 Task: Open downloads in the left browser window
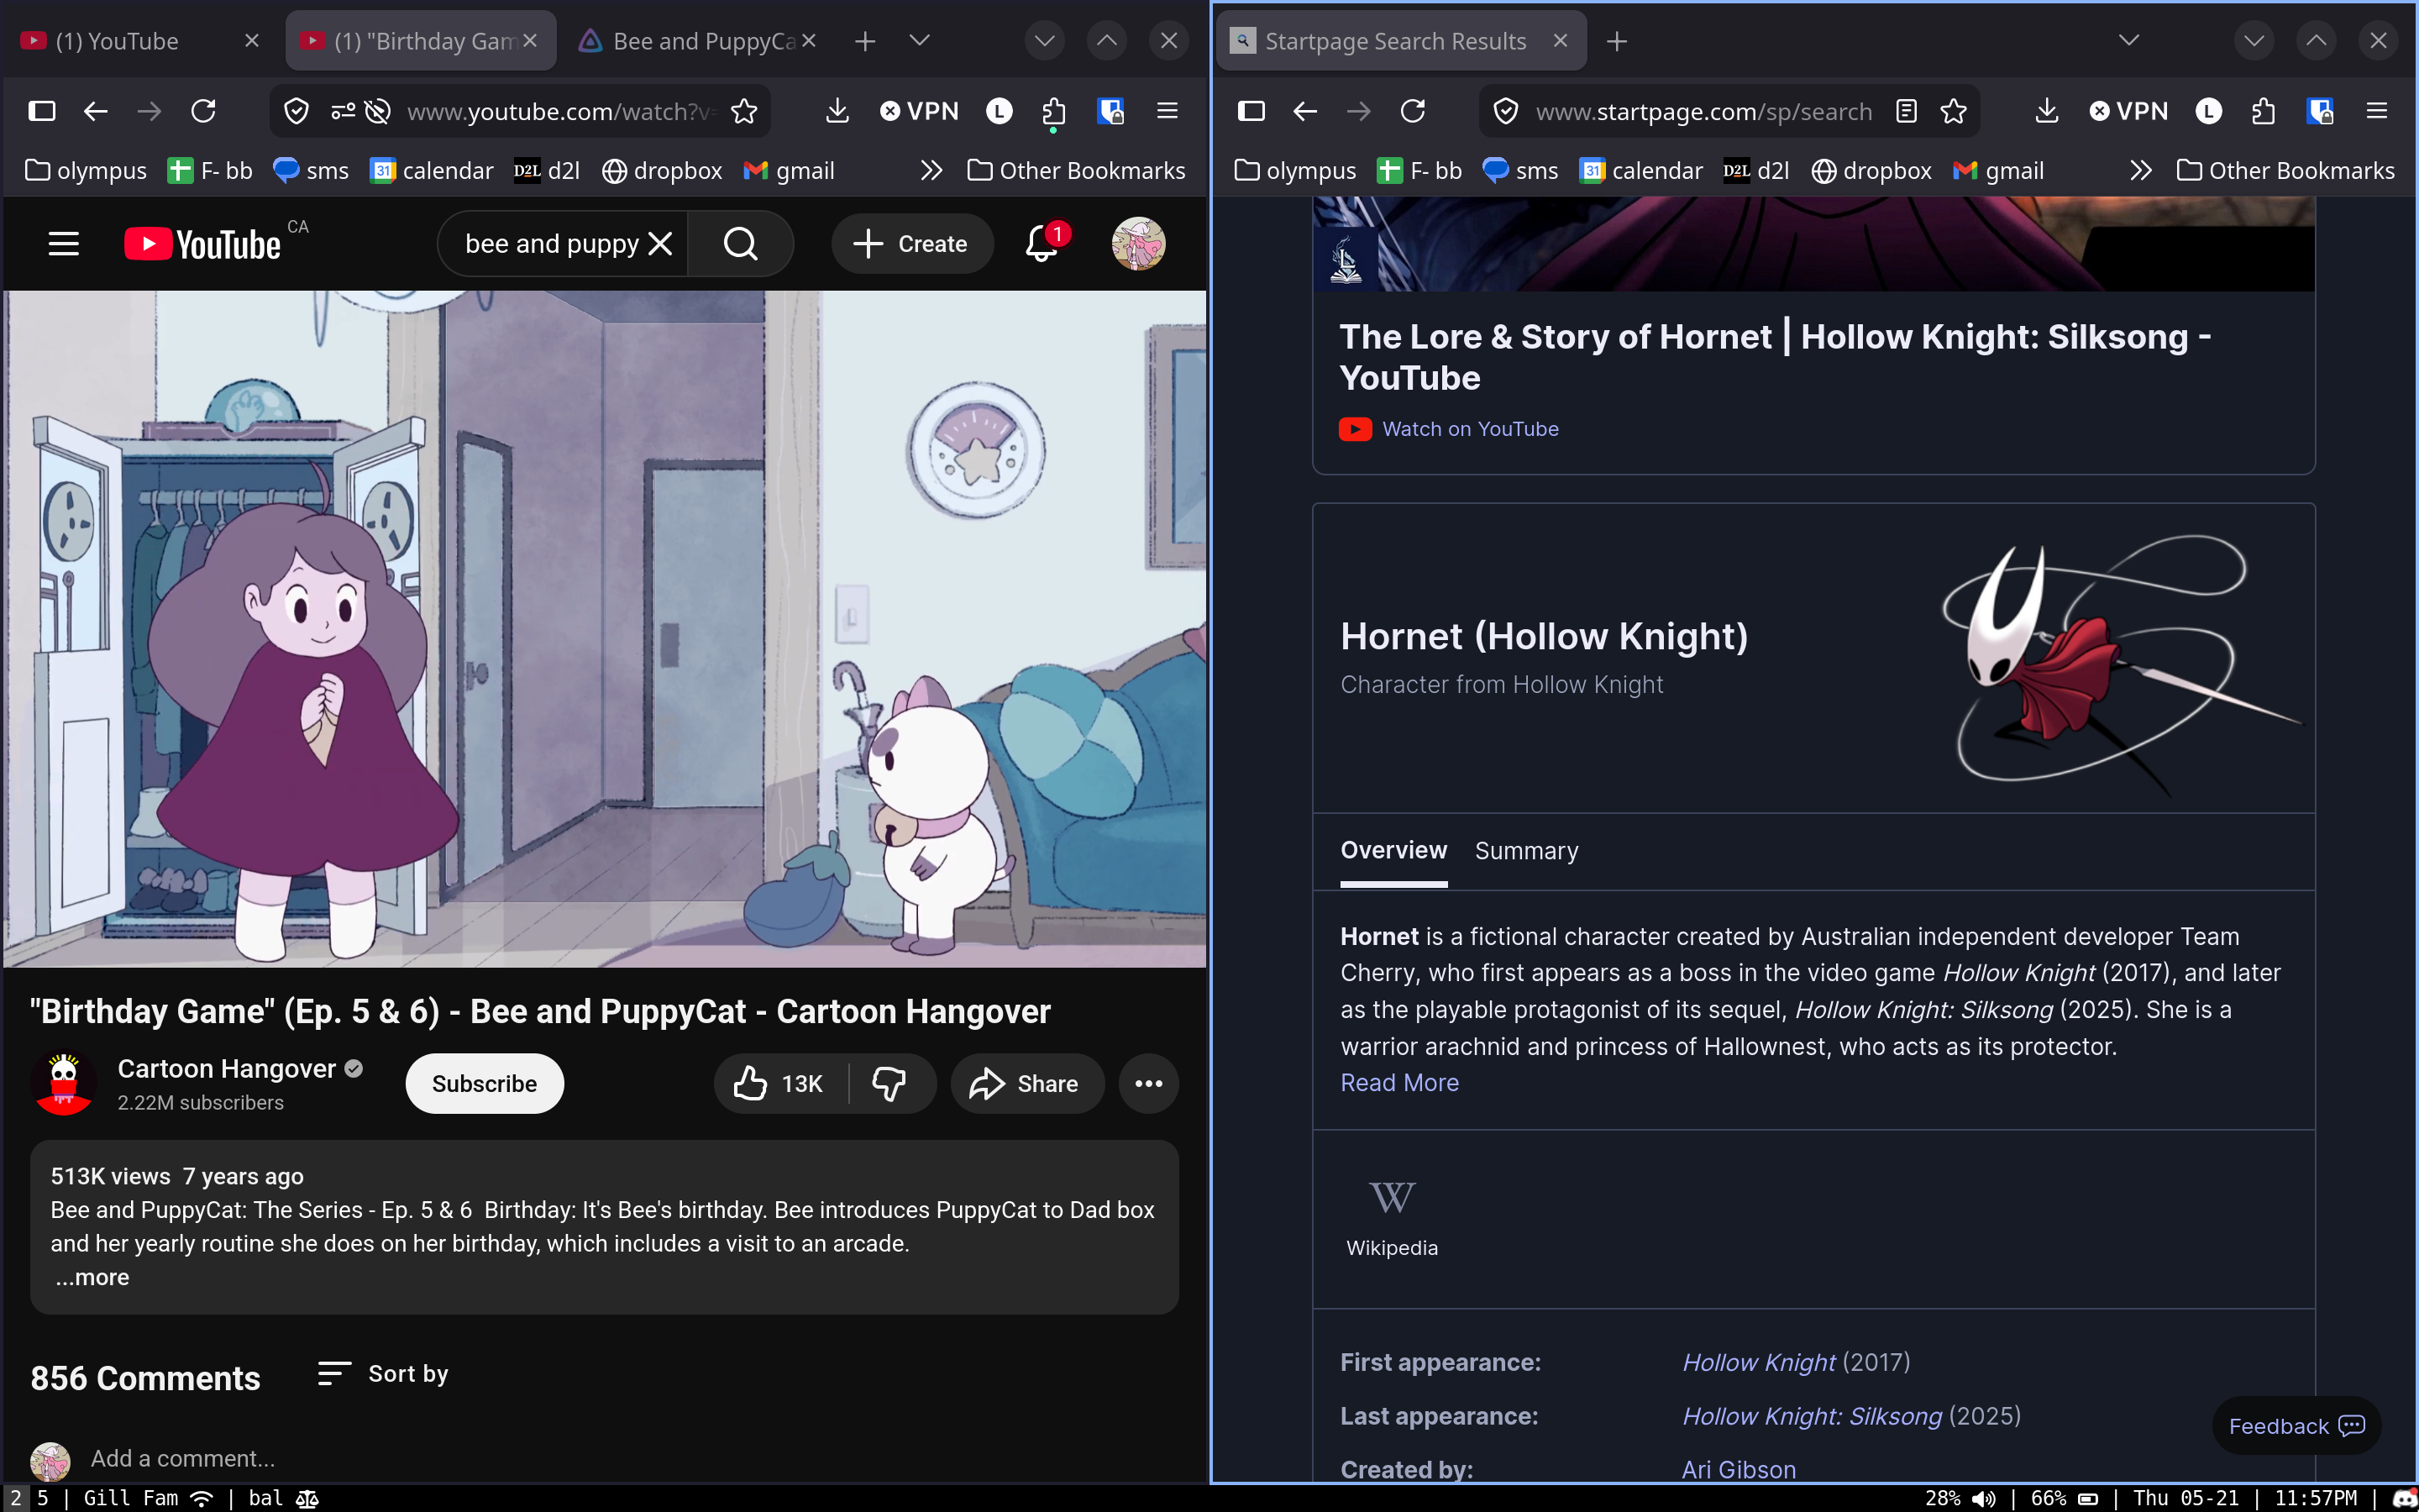pos(837,111)
